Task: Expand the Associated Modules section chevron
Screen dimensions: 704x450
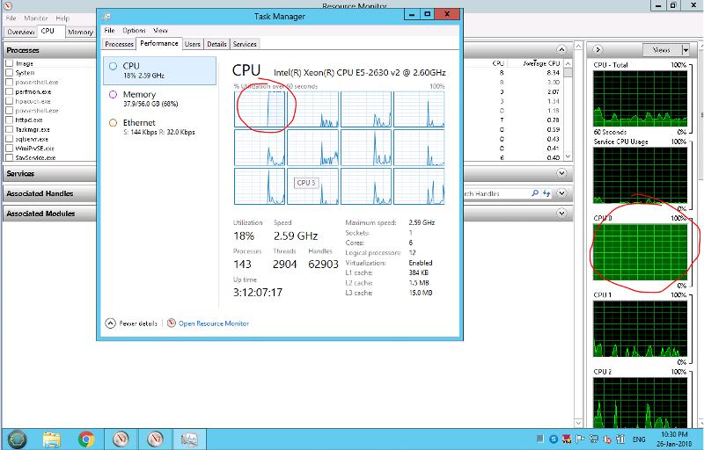Action: point(561,214)
